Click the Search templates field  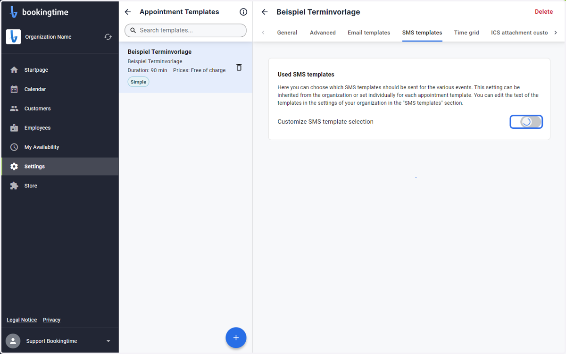tap(185, 30)
